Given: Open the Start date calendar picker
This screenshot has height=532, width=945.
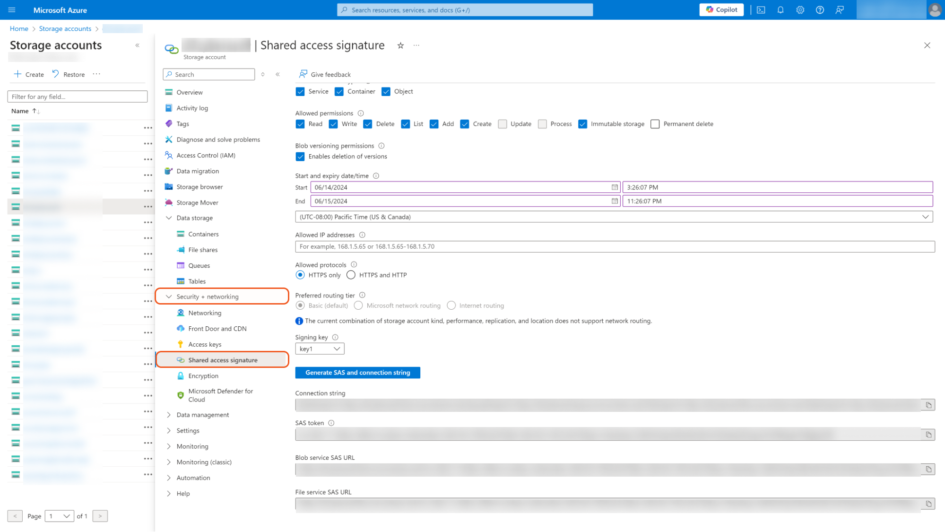Looking at the screenshot, I should pyautogui.click(x=614, y=187).
